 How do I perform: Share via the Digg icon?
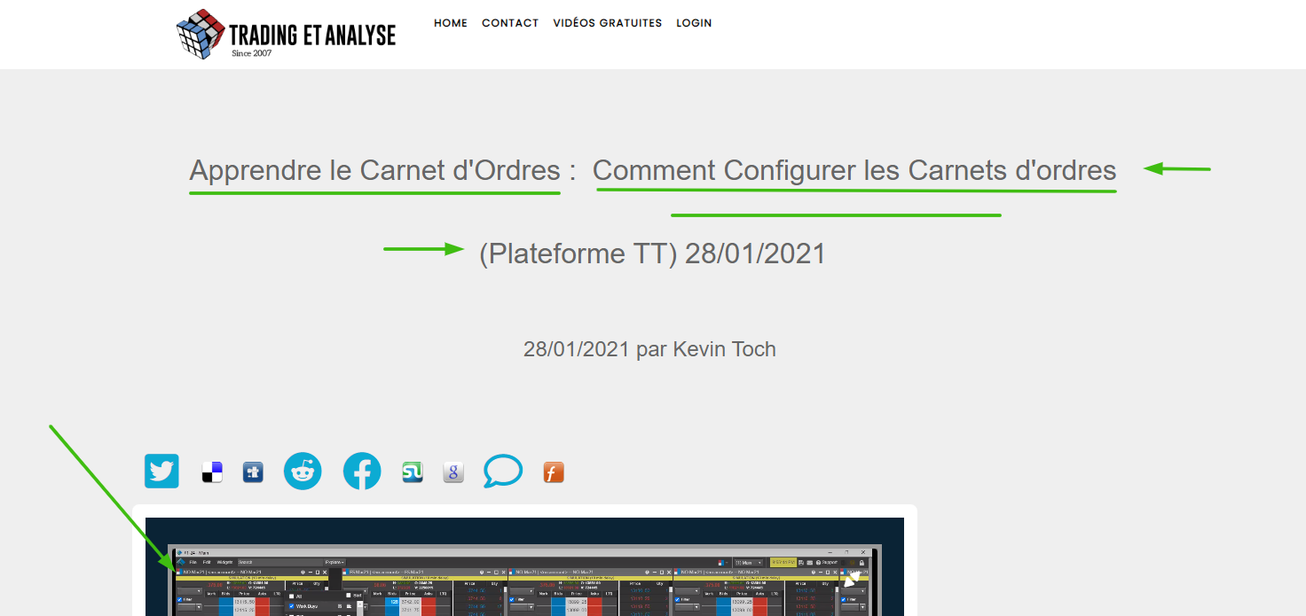coord(253,472)
